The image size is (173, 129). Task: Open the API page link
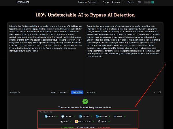click(139, 2)
